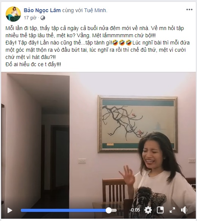Mute the video volume
The image size is (197, 221).
[184, 210]
